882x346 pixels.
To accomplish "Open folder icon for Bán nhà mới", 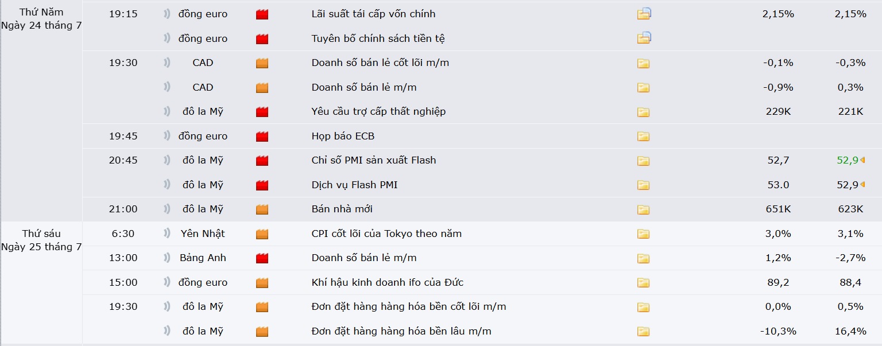I will point(643,209).
